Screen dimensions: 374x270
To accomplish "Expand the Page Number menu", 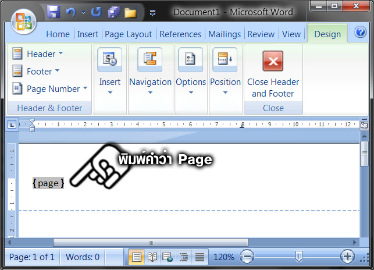I will click(50, 88).
